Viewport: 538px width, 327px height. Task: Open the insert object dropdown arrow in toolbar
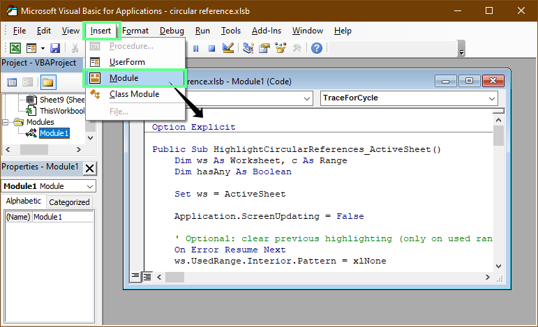(x=43, y=48)
